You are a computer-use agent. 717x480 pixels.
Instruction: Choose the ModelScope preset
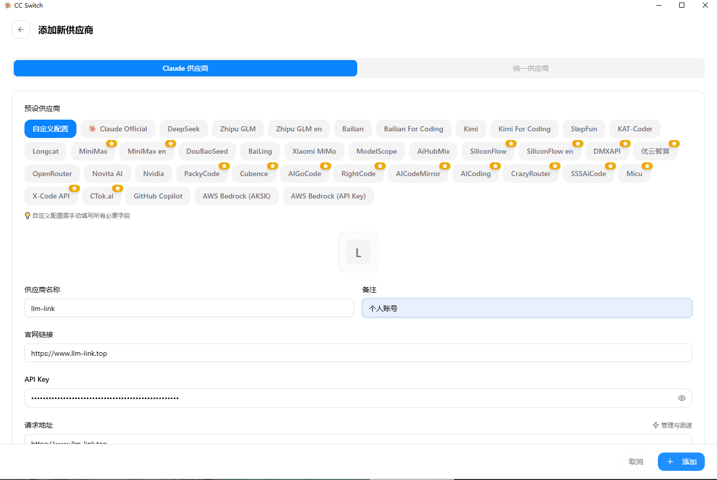coord(377,151)
